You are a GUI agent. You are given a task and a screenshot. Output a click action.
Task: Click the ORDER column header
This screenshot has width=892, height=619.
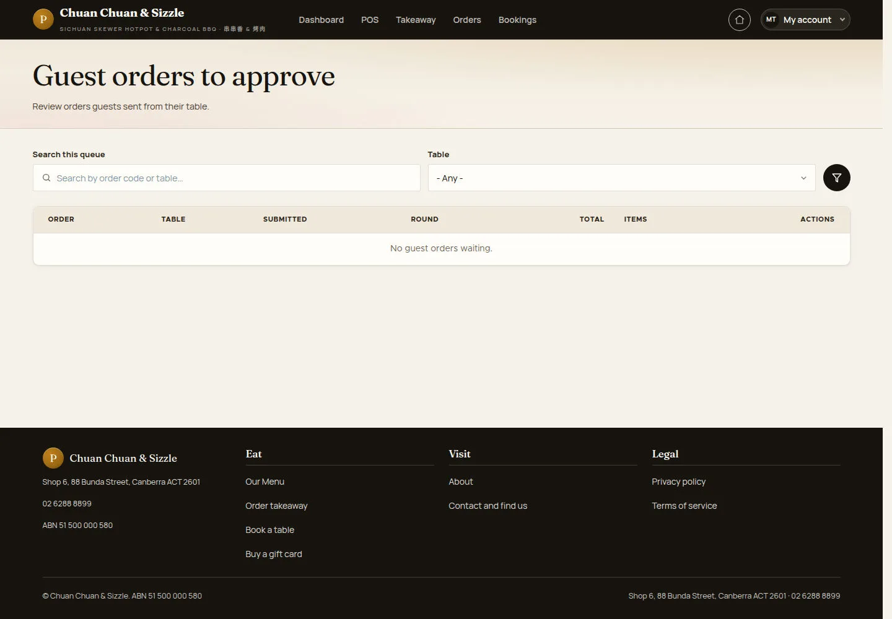coord(61,219)
